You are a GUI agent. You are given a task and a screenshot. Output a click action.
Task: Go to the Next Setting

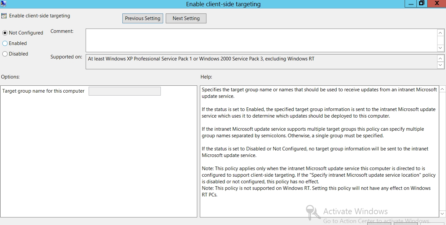coord(186,18)
